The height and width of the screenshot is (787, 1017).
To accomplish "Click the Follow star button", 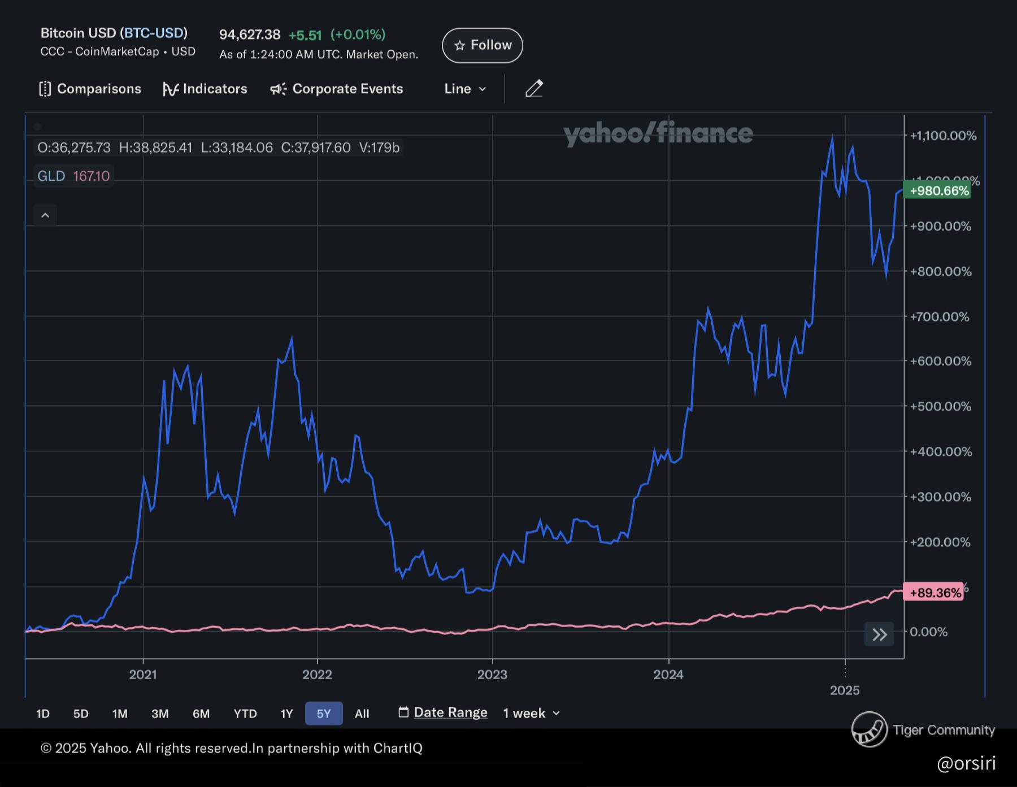I will pos(482,45).
